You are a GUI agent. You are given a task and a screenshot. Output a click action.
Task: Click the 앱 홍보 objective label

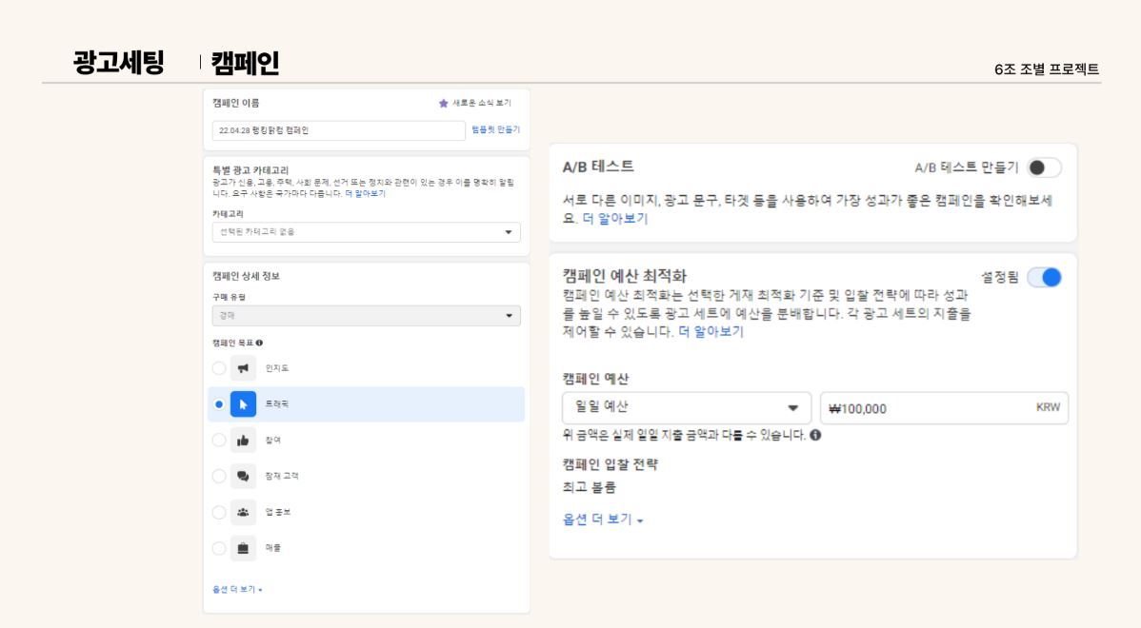[x=278, y=513]
